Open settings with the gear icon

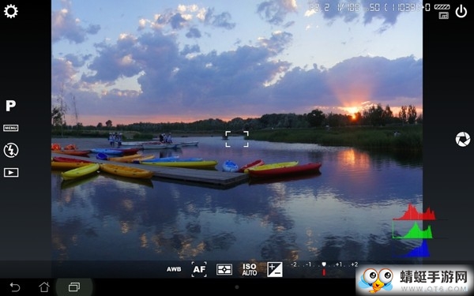pyautogui.click(x=11, y=12)
